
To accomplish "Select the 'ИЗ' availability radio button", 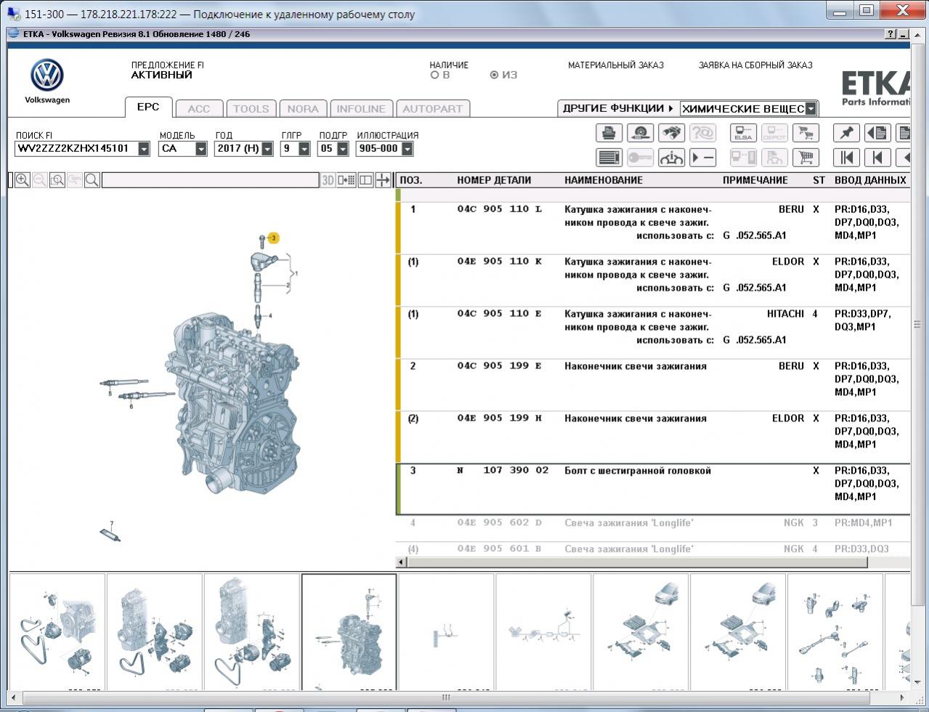I will pyautogui.click(x=494, y=75).
